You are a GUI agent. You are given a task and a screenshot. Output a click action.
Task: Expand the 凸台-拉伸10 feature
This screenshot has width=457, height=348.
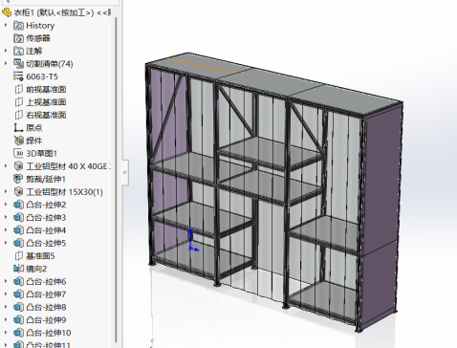[x=6, y=333]
